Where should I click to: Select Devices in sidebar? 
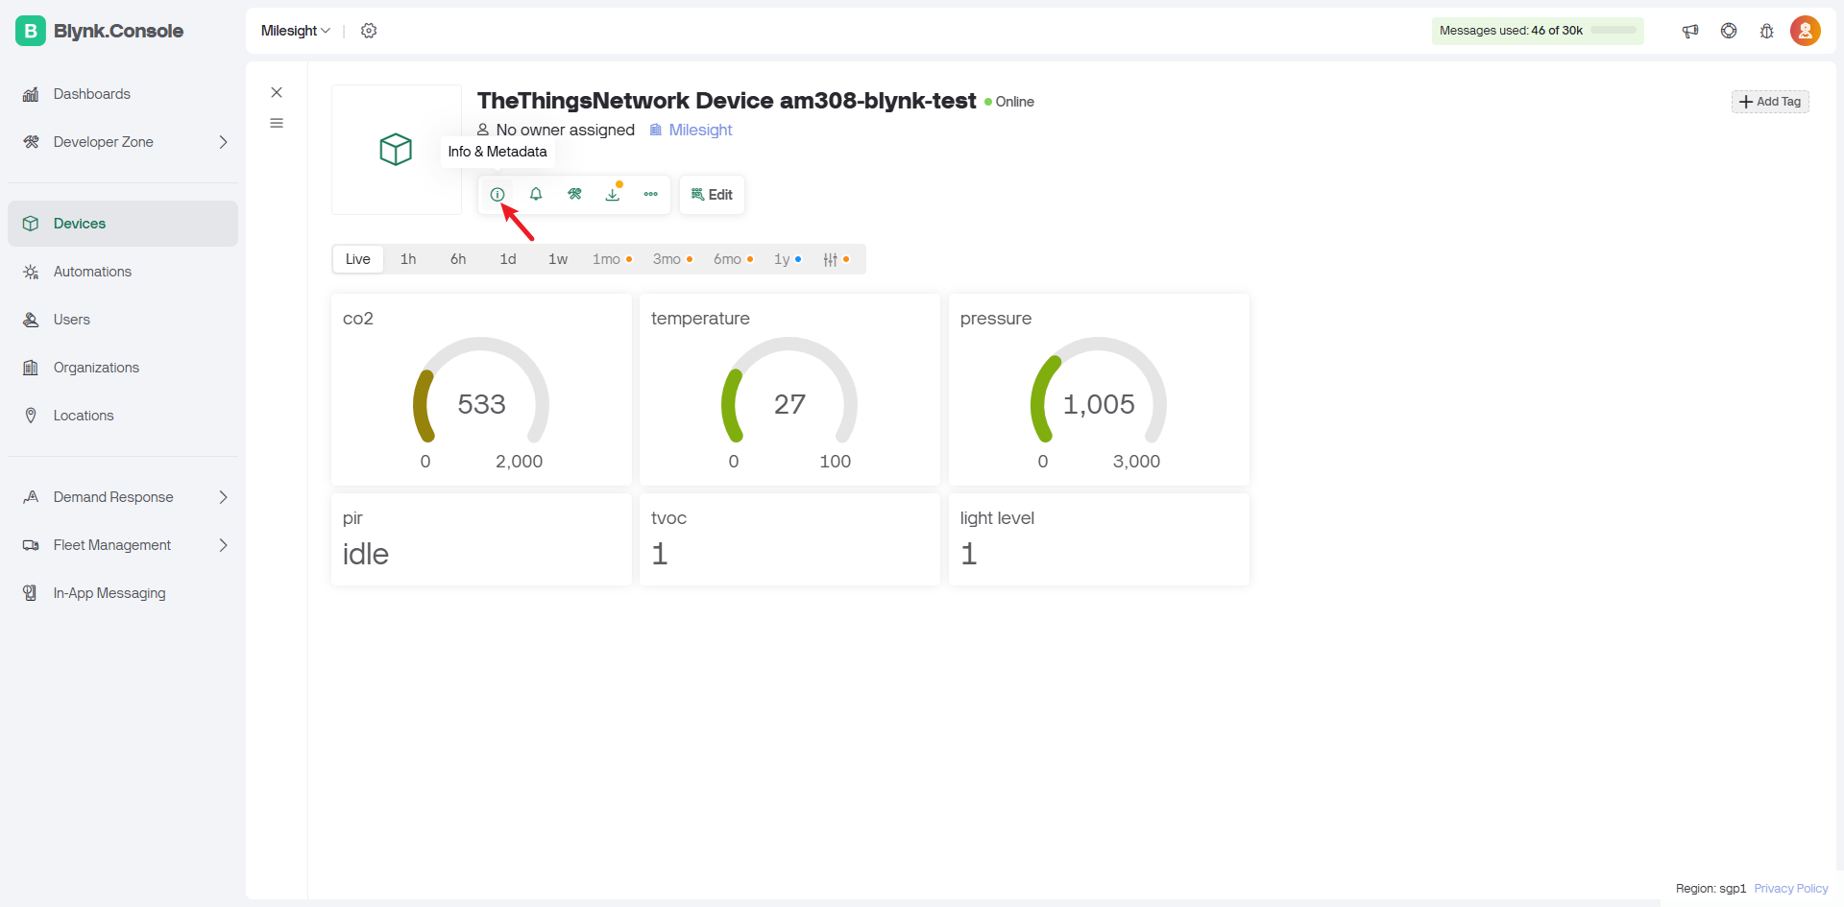point(123,224)
